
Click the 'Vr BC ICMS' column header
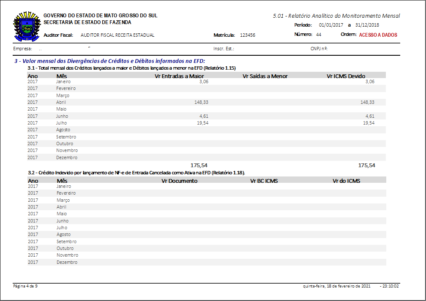point(264,181)
